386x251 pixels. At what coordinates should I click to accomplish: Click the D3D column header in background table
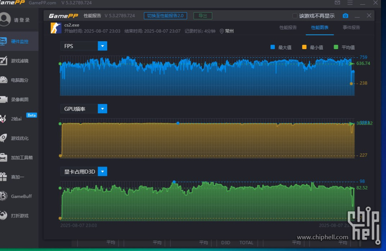click(x=226, y=243)
